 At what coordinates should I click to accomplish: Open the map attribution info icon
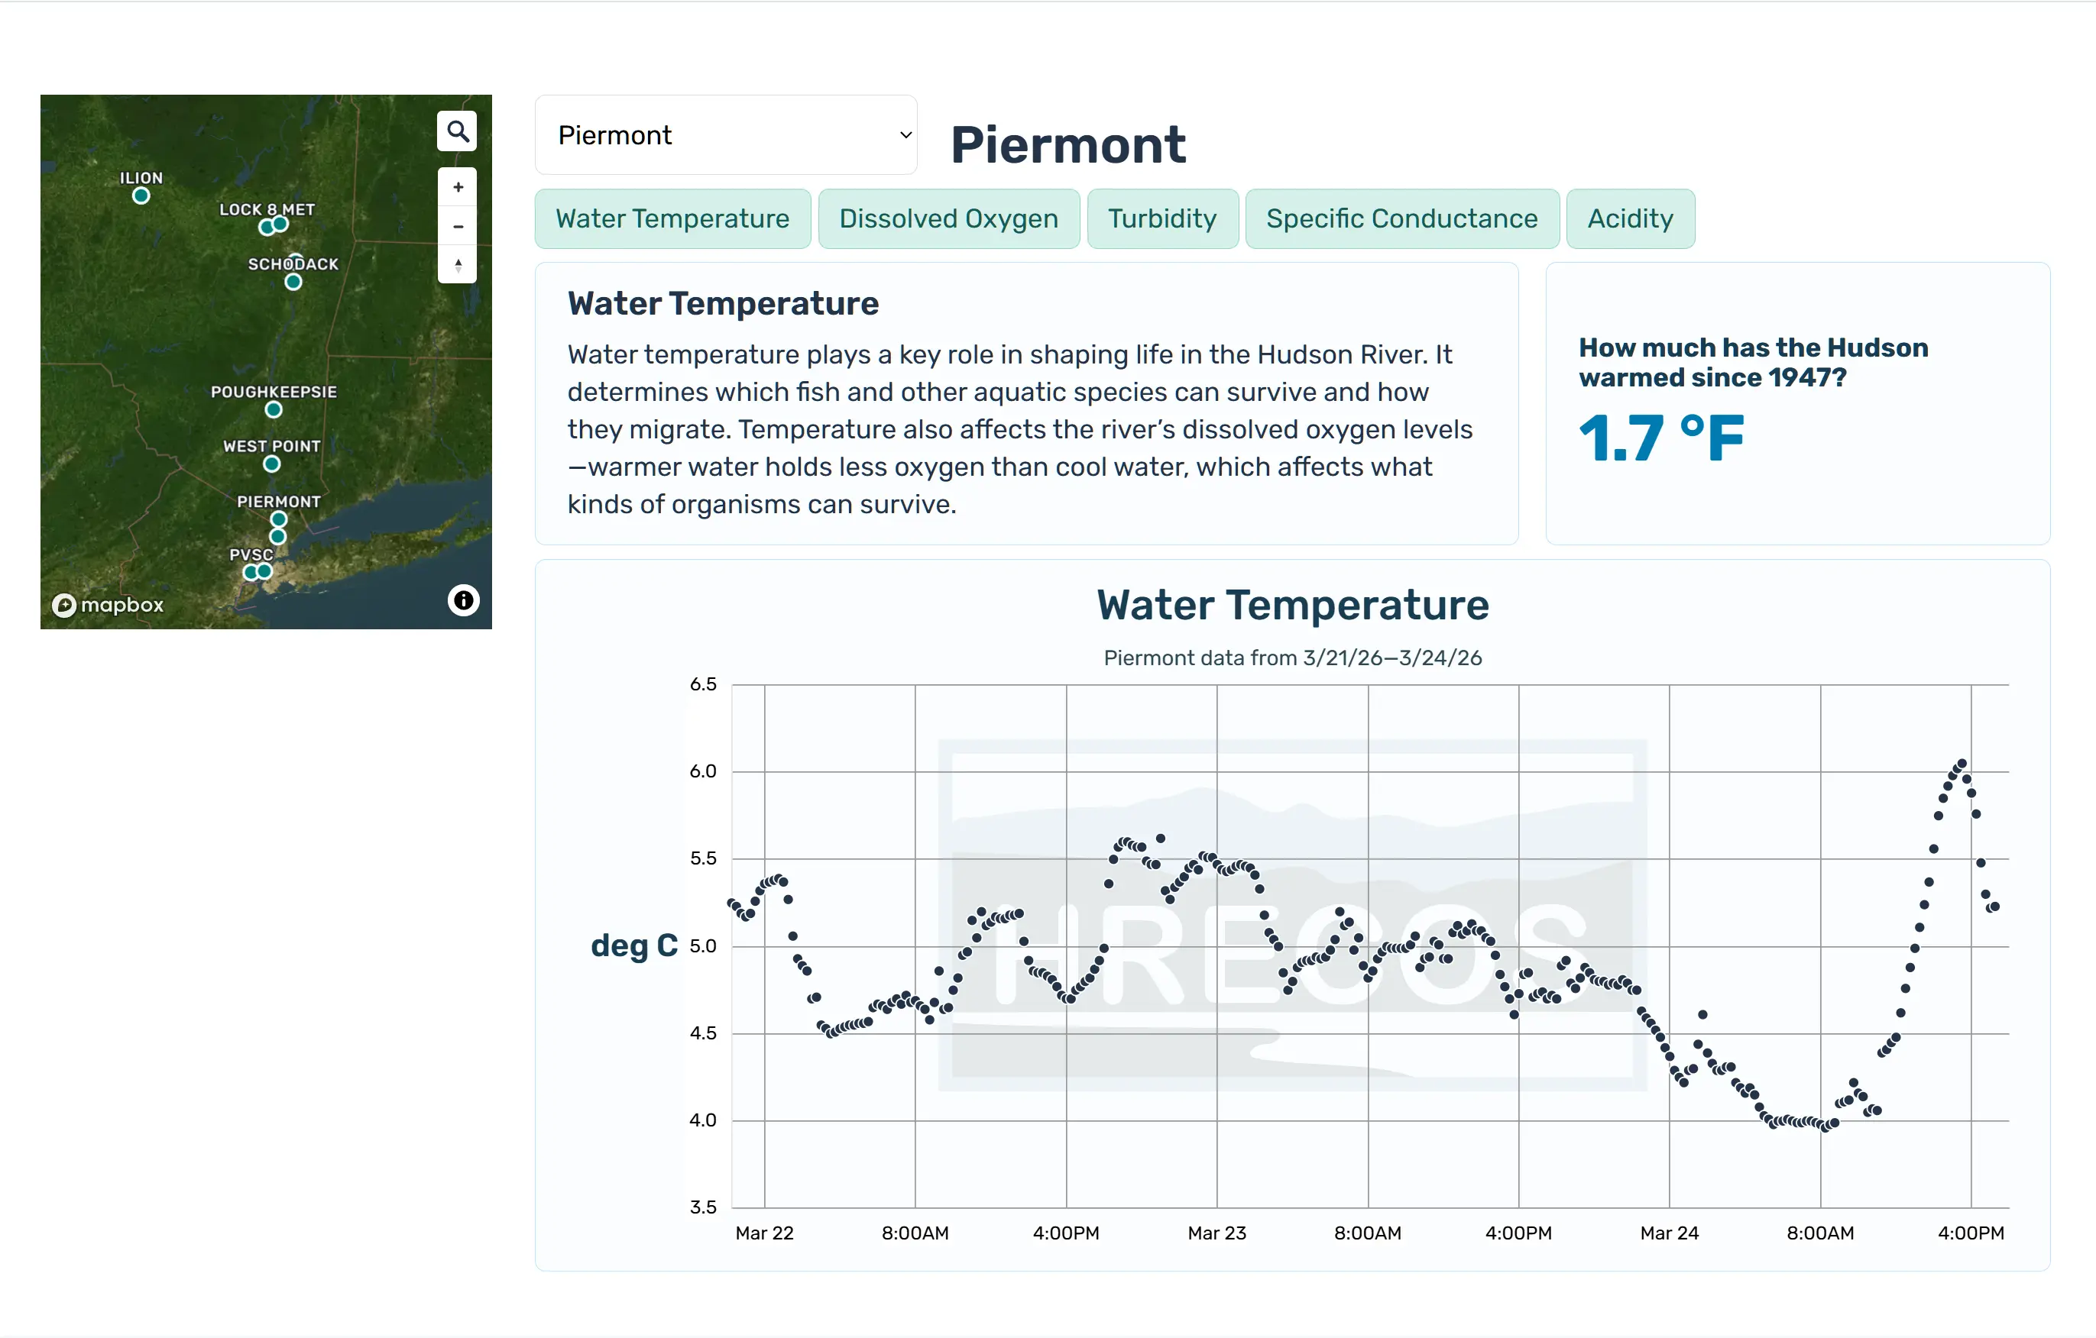pyautogui.click(x=463, y=600)
